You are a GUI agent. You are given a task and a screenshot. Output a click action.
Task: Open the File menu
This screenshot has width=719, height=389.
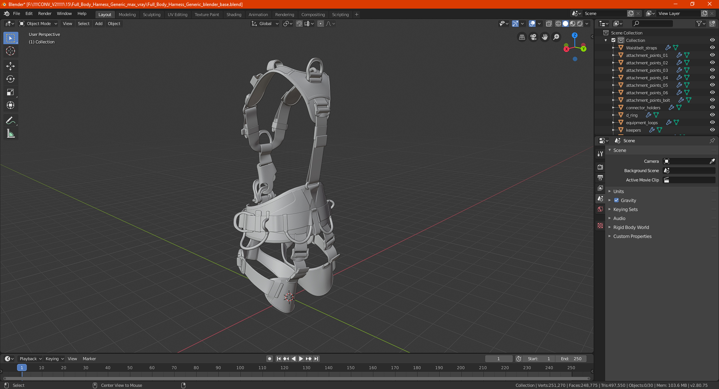point(16,13)
